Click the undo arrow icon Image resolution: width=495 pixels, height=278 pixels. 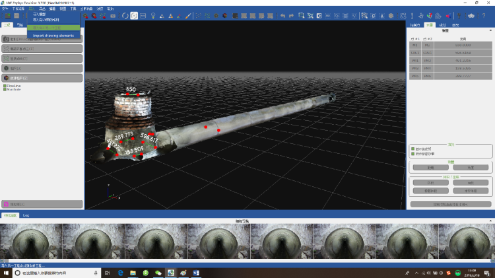point(283,15)
